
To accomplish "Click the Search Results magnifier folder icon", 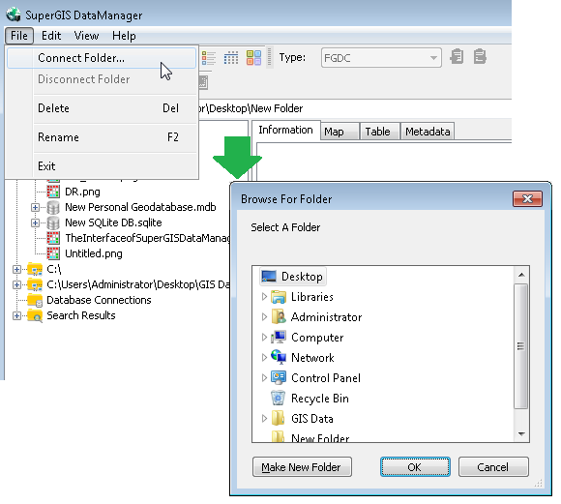I will coord(35,315).
